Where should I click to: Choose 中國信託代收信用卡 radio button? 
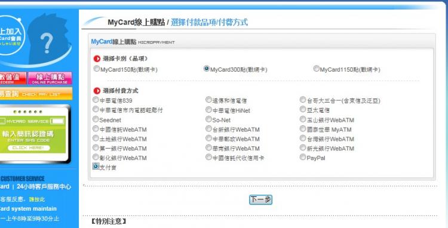point(208,157)
